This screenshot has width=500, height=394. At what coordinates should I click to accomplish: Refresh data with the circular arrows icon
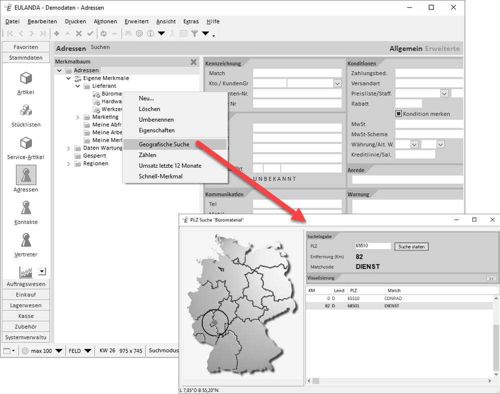[x=103, y=33]
